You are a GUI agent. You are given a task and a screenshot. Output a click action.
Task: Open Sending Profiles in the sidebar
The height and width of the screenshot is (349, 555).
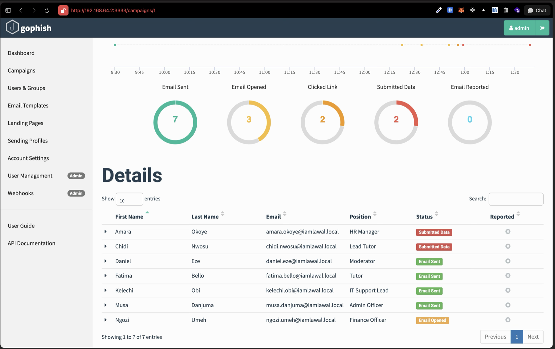[28, 140]
